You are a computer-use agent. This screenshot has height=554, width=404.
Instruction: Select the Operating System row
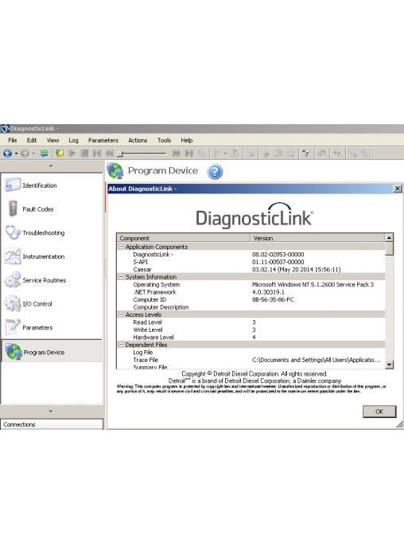click(x=251, y=284)
